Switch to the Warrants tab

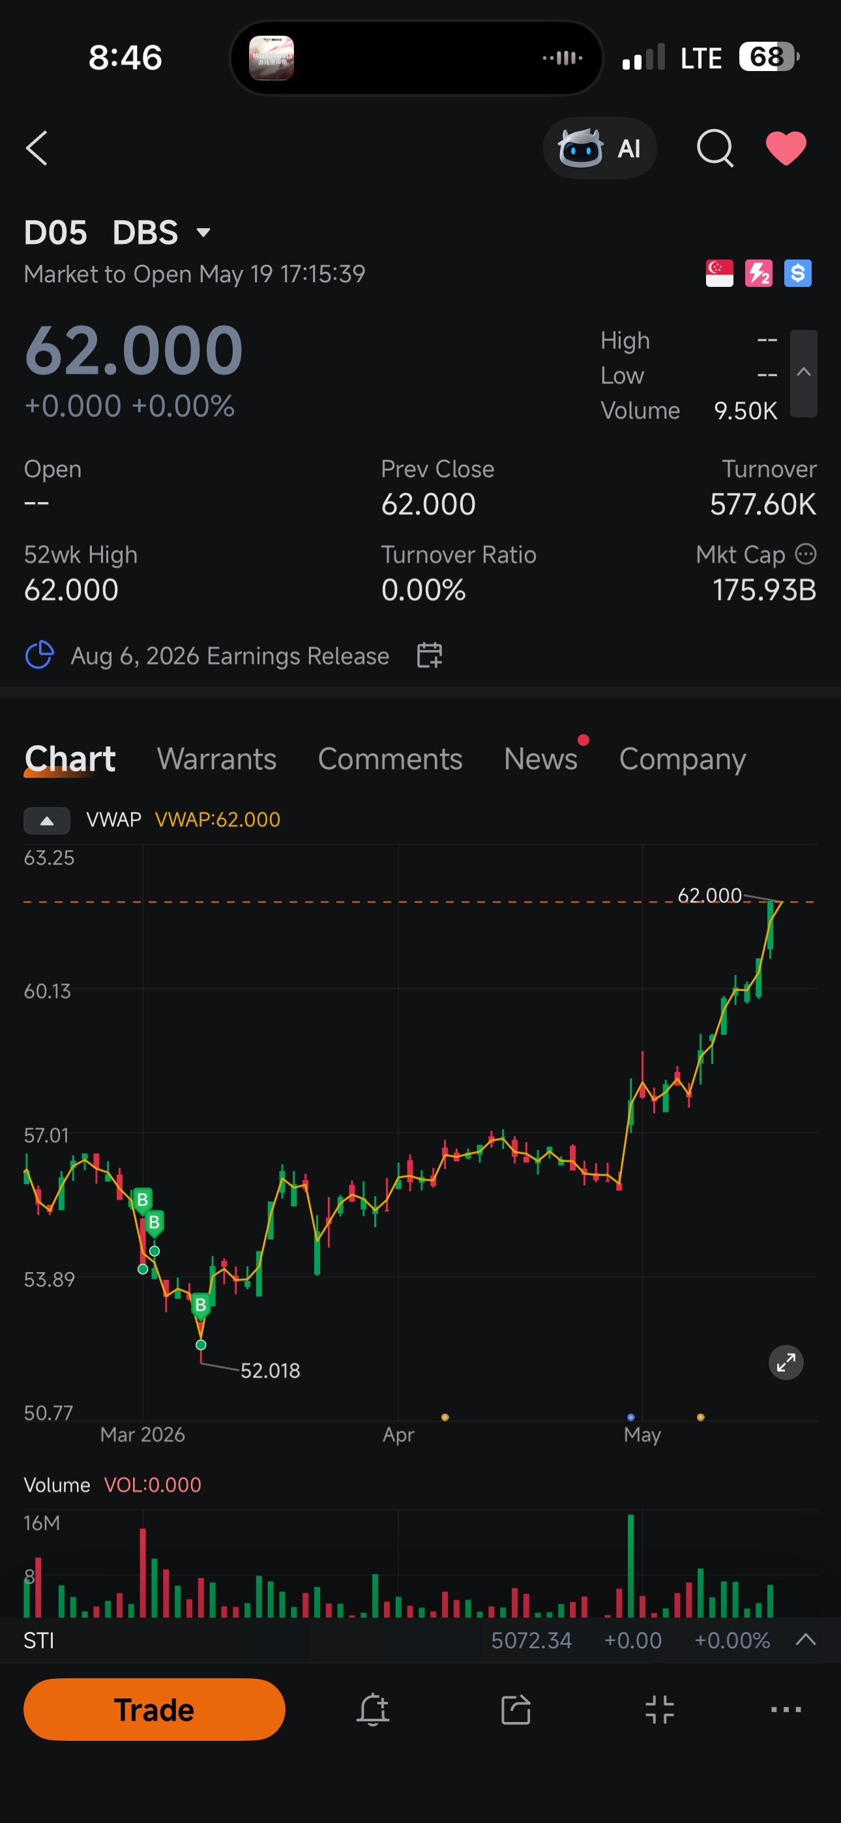click(x=216, y=759)
